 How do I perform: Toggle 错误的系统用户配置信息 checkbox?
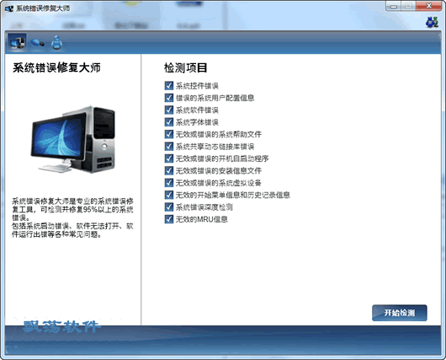[169, 98]
